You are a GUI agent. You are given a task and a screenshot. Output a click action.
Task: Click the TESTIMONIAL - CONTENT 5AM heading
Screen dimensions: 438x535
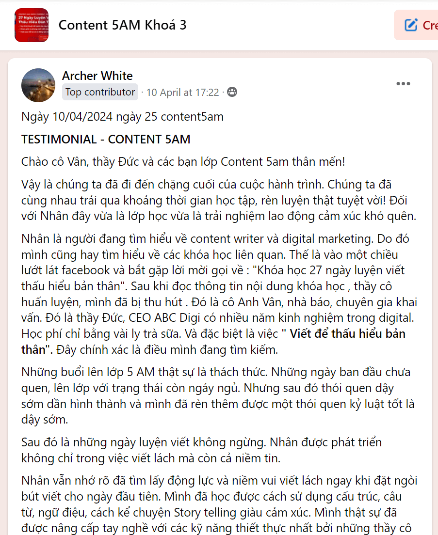(106, 140)
